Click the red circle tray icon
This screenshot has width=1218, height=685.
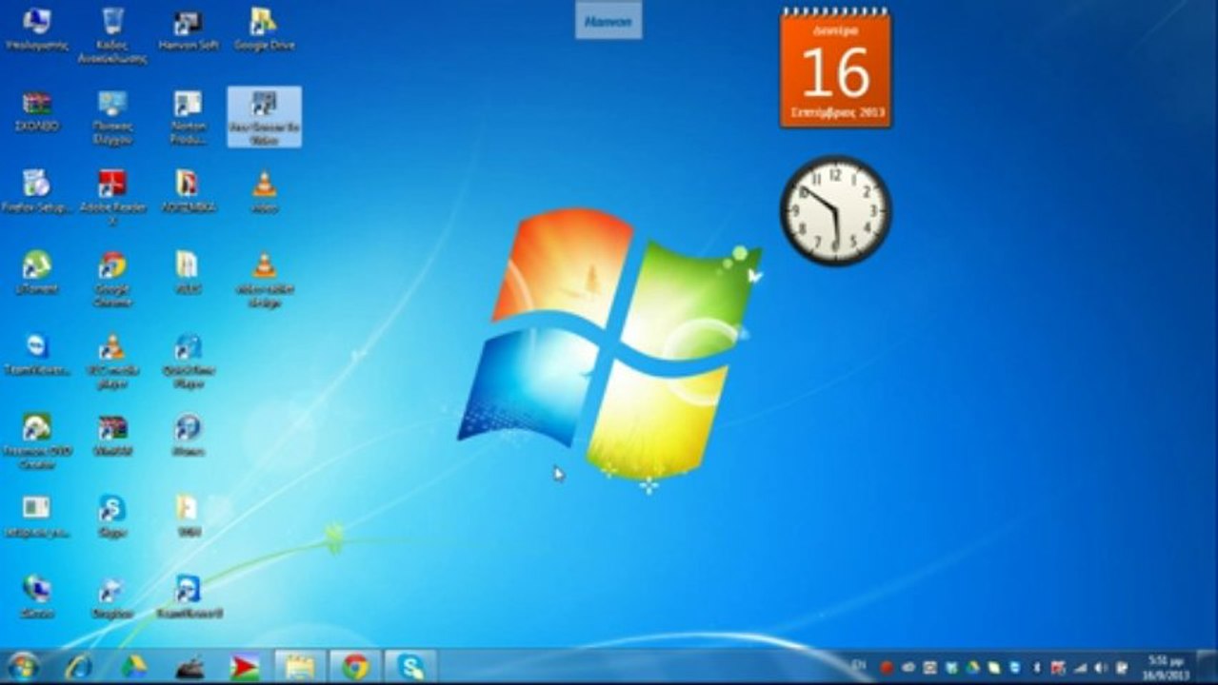pos(886,667)
